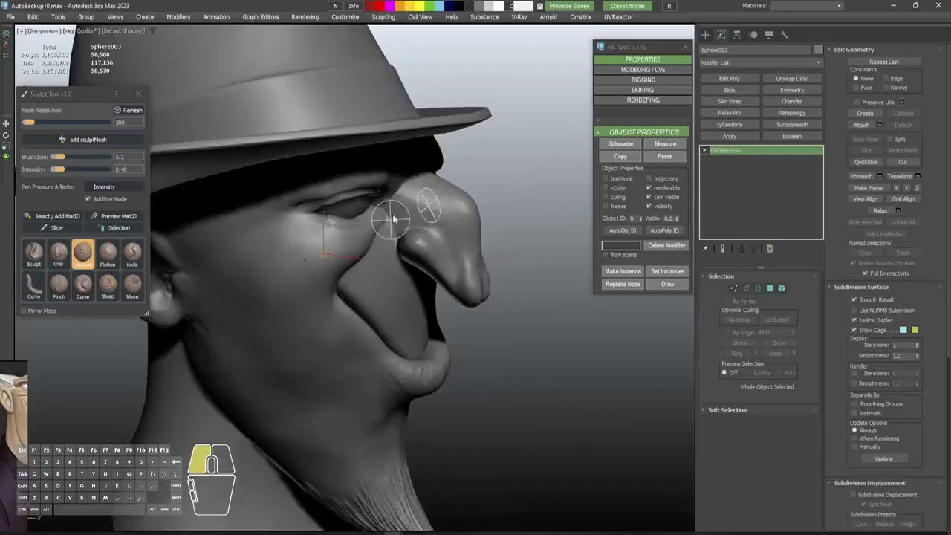Click the Remesh button with its icon
The image size is (951, 535).
[x=127, y=109]
